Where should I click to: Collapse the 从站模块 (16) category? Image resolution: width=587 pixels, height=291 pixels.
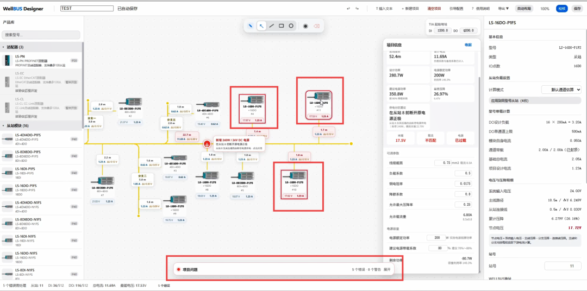coord(41,125)
